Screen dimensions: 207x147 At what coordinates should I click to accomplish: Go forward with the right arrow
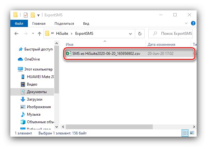click(26, 34)
